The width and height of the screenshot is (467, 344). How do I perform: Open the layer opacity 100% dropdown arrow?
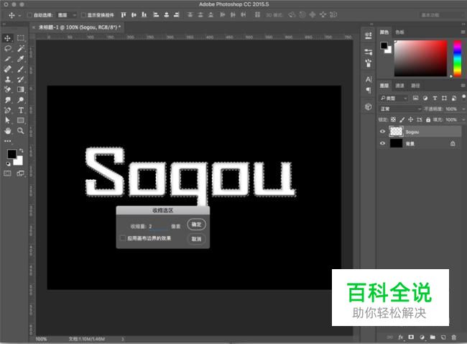pyautogui.click(x=463, y=109)
